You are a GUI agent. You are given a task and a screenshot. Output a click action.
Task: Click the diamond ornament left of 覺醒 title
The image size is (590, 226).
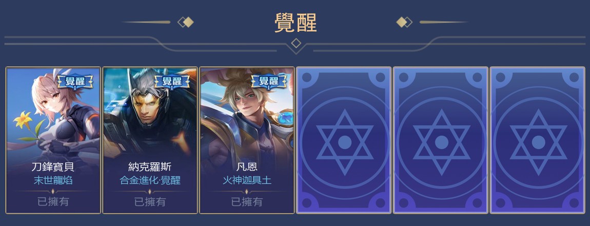coord(186,22)
